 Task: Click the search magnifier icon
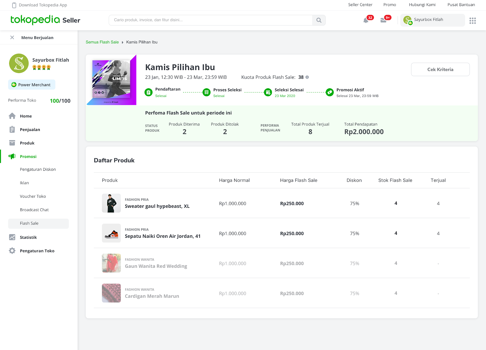[319, 20]
